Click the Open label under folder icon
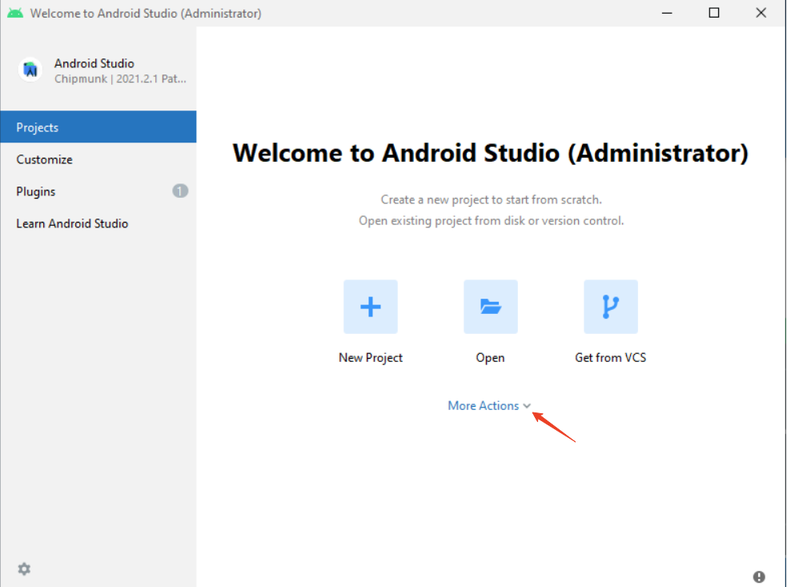 click(x=490, y=357)
